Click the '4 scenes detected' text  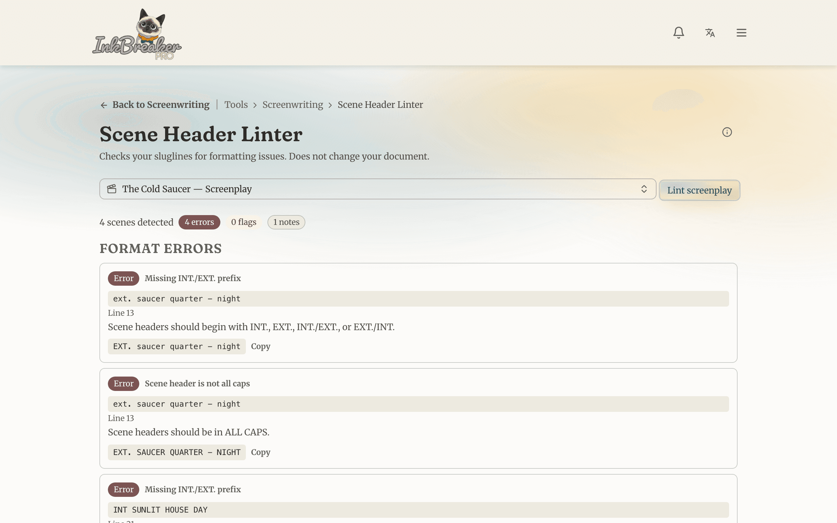tap(136, 222)
